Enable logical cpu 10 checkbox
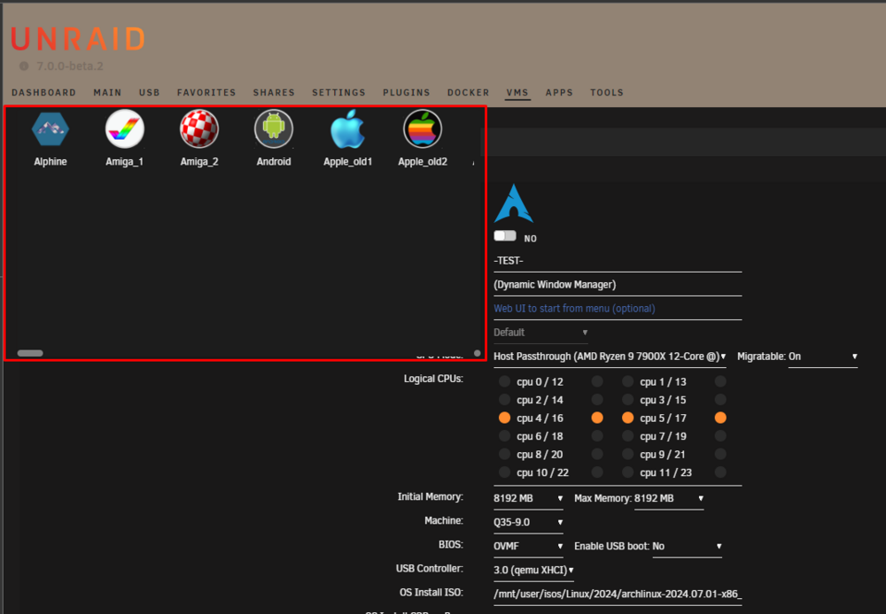The width and height of the screenshot is (886, 614). [505, 472]
